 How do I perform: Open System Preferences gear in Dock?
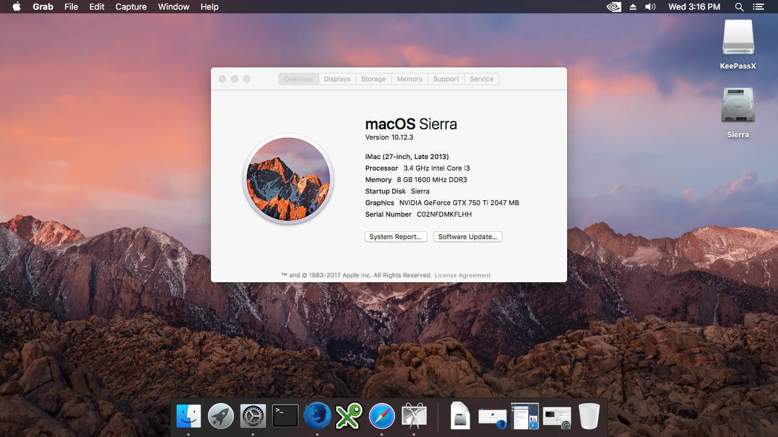pos(253,416)
